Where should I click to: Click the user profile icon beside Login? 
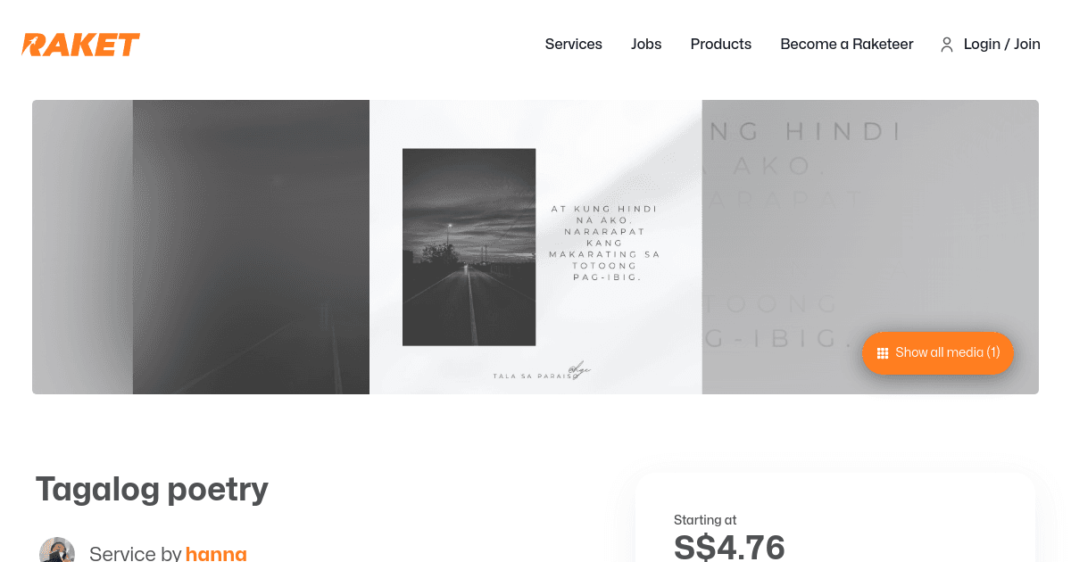point(947,45)
